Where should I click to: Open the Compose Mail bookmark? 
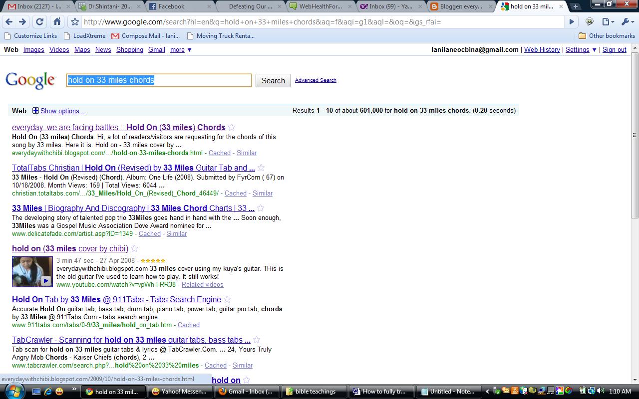145,36
